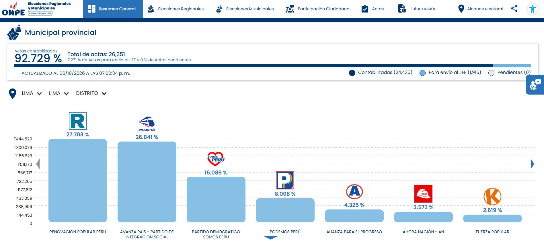Click the ONPE logo
The height and width of the screenshot is (247, 544).
coord(13,9)
